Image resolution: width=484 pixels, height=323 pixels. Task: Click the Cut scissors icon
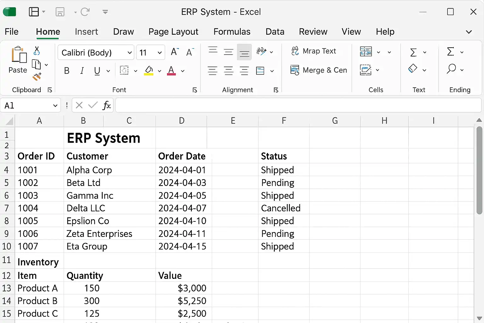(x=37, y=50)
